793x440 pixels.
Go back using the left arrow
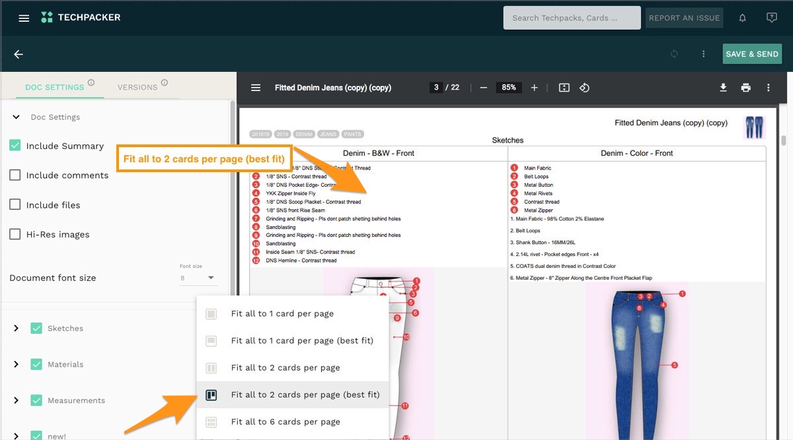19,54
